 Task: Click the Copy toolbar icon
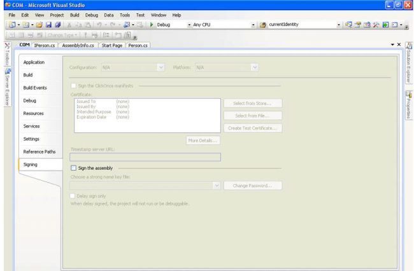tap(79, 25)
